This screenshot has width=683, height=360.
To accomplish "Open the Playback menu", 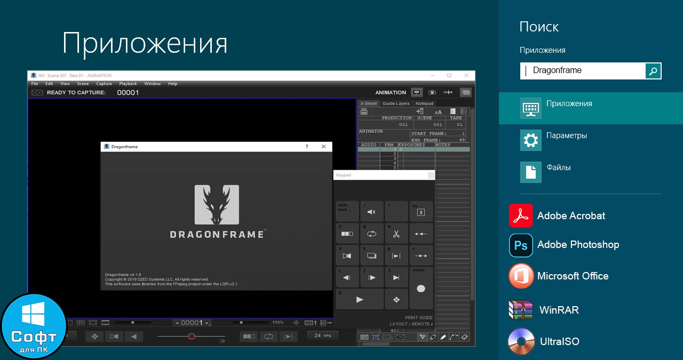I will point(128,84).
